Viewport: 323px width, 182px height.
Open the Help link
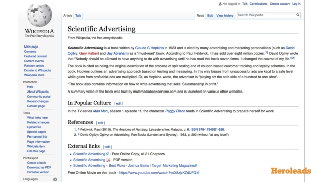pos(30,87)
